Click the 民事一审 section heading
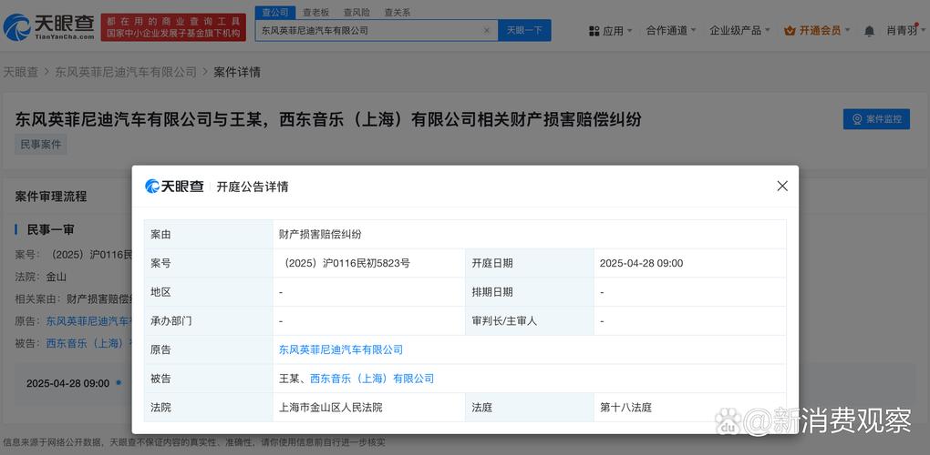The height and width of the screenshot is (455, 930). (x=50, y=229)
